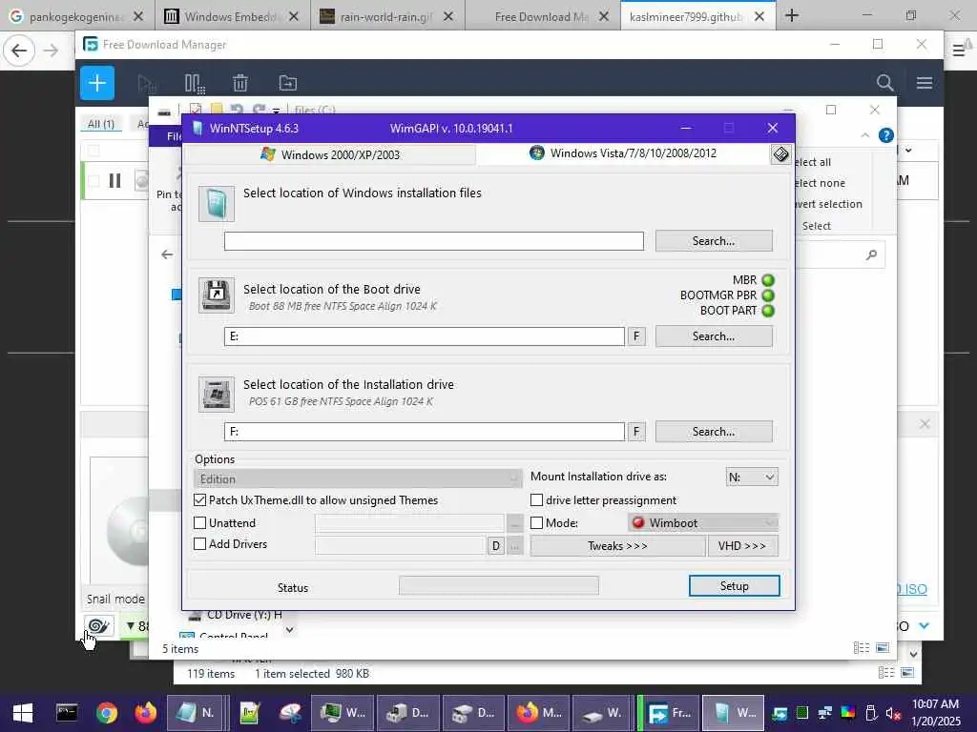Viewport: 977px width, 732px height.
Task: Click the Setup button
Action: 734,586
